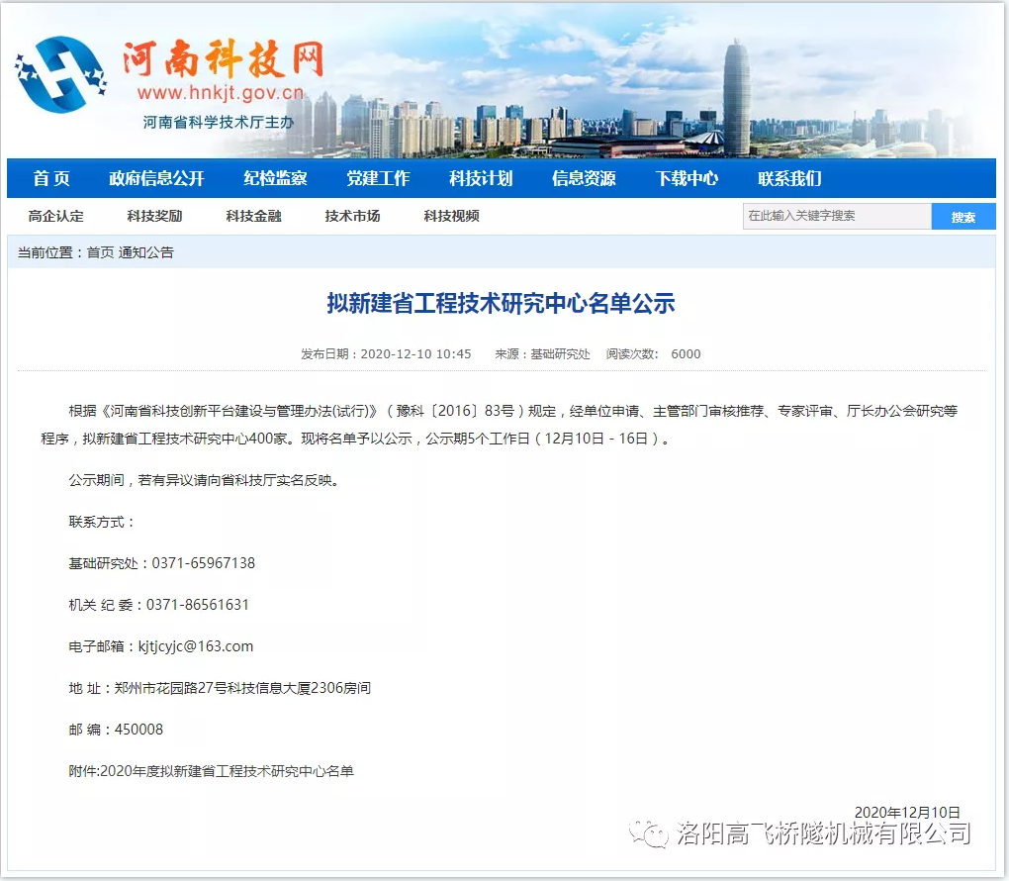The image size is (1009, 881).
Task: Select the 党建工作 navigation tab
Action: pos(378,179)
